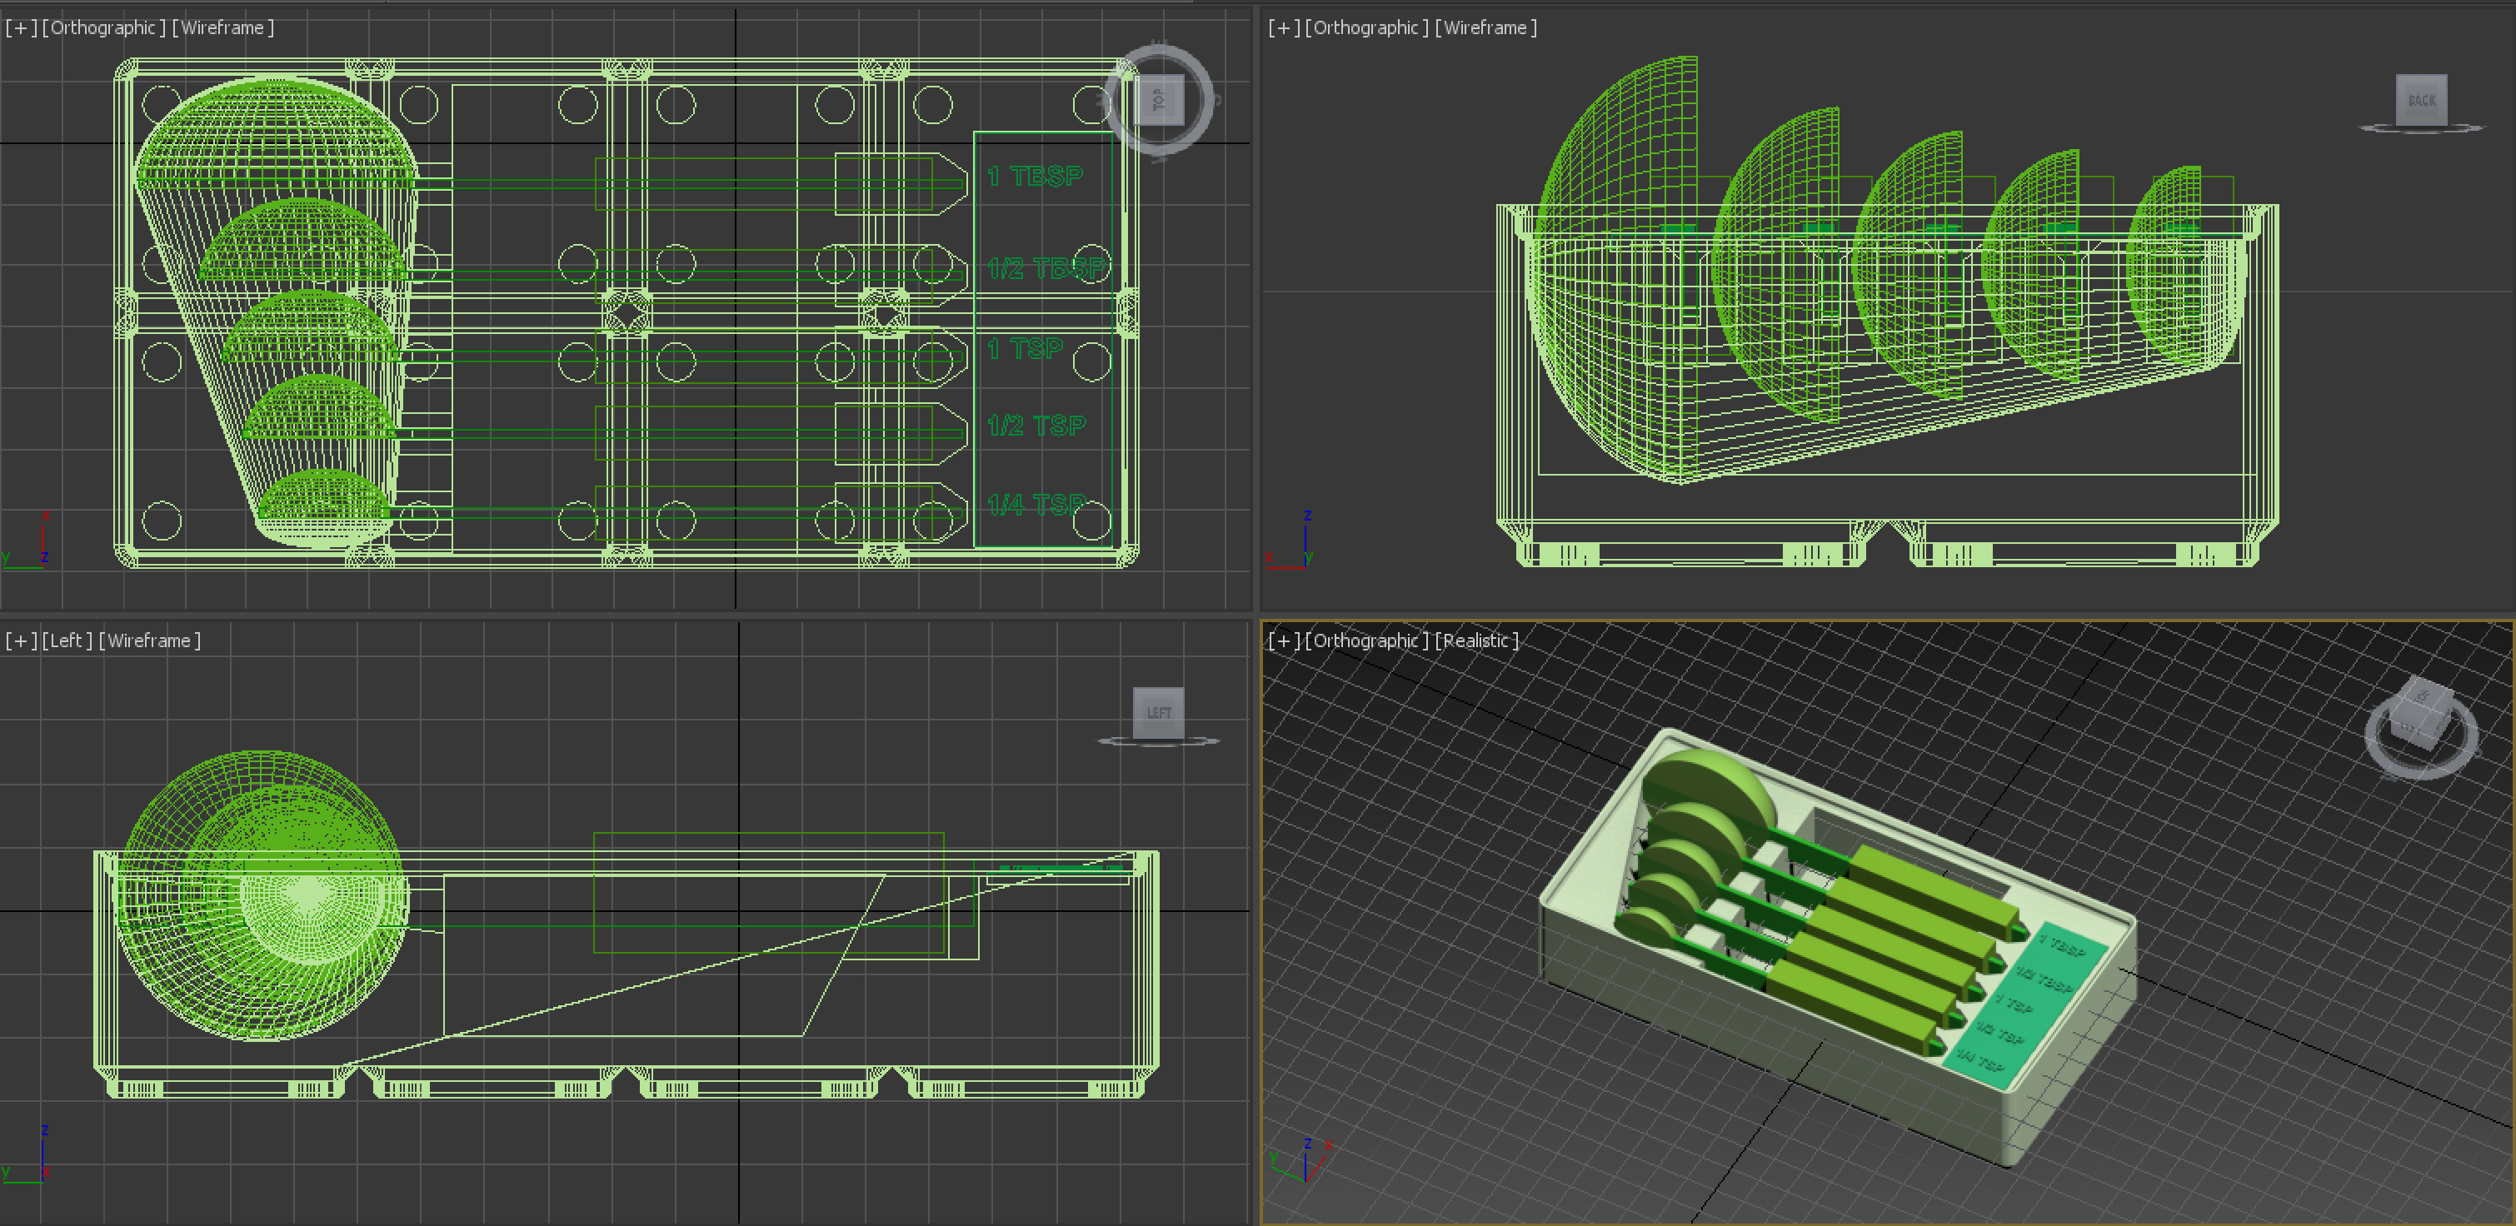Image resolution: width=2516 pixels, height=1226 pixels.
Task: Click the compass ring under the BACK ViewCube
Action: point(2421,128)
